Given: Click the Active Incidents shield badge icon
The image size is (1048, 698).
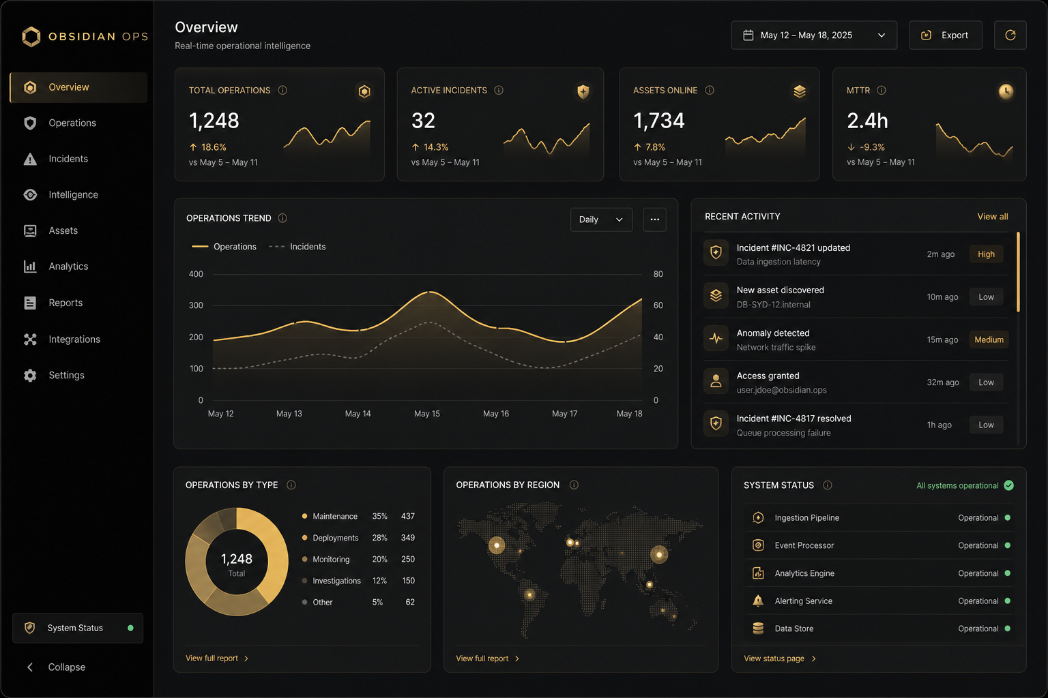Looking at the screenshot, I should coord(583,91).
